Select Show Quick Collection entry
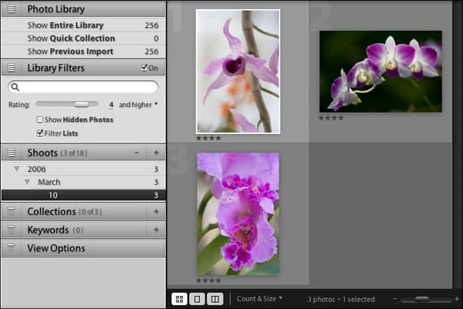 (x=83, y=39)
